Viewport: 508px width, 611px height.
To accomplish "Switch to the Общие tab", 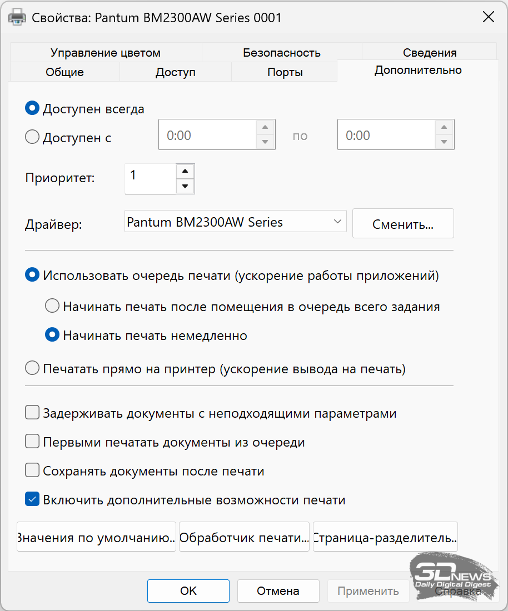I will (x=64, y=72).
